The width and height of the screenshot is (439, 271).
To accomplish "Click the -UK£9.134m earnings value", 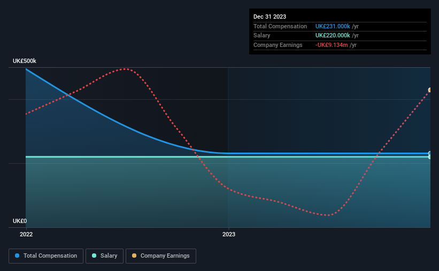I will click(x=332, y=45).
